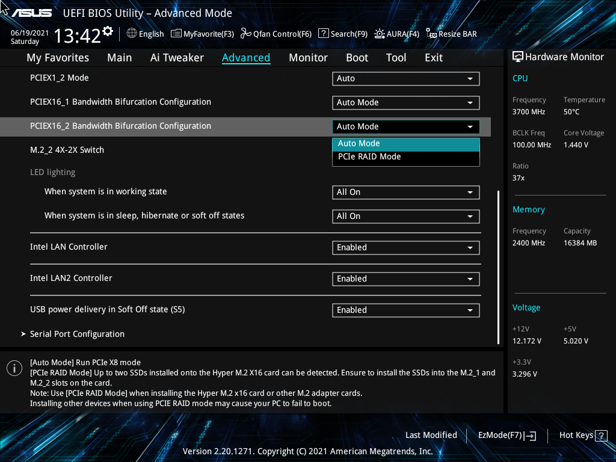Disable the Intel LAN2 Controller
This screenshot has height=462, width=616.
(x=405, y=279)
